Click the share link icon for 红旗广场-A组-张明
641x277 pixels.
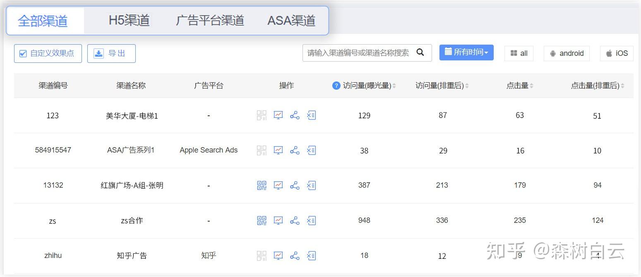click(295, 185)
